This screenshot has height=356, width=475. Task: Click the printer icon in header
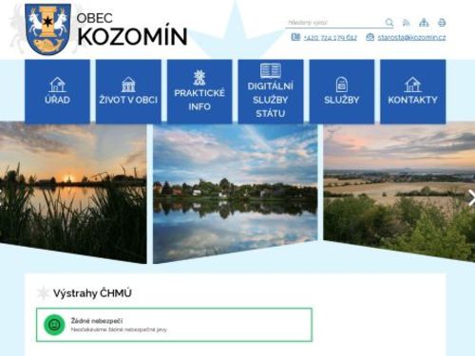click(x=442, y=23)
